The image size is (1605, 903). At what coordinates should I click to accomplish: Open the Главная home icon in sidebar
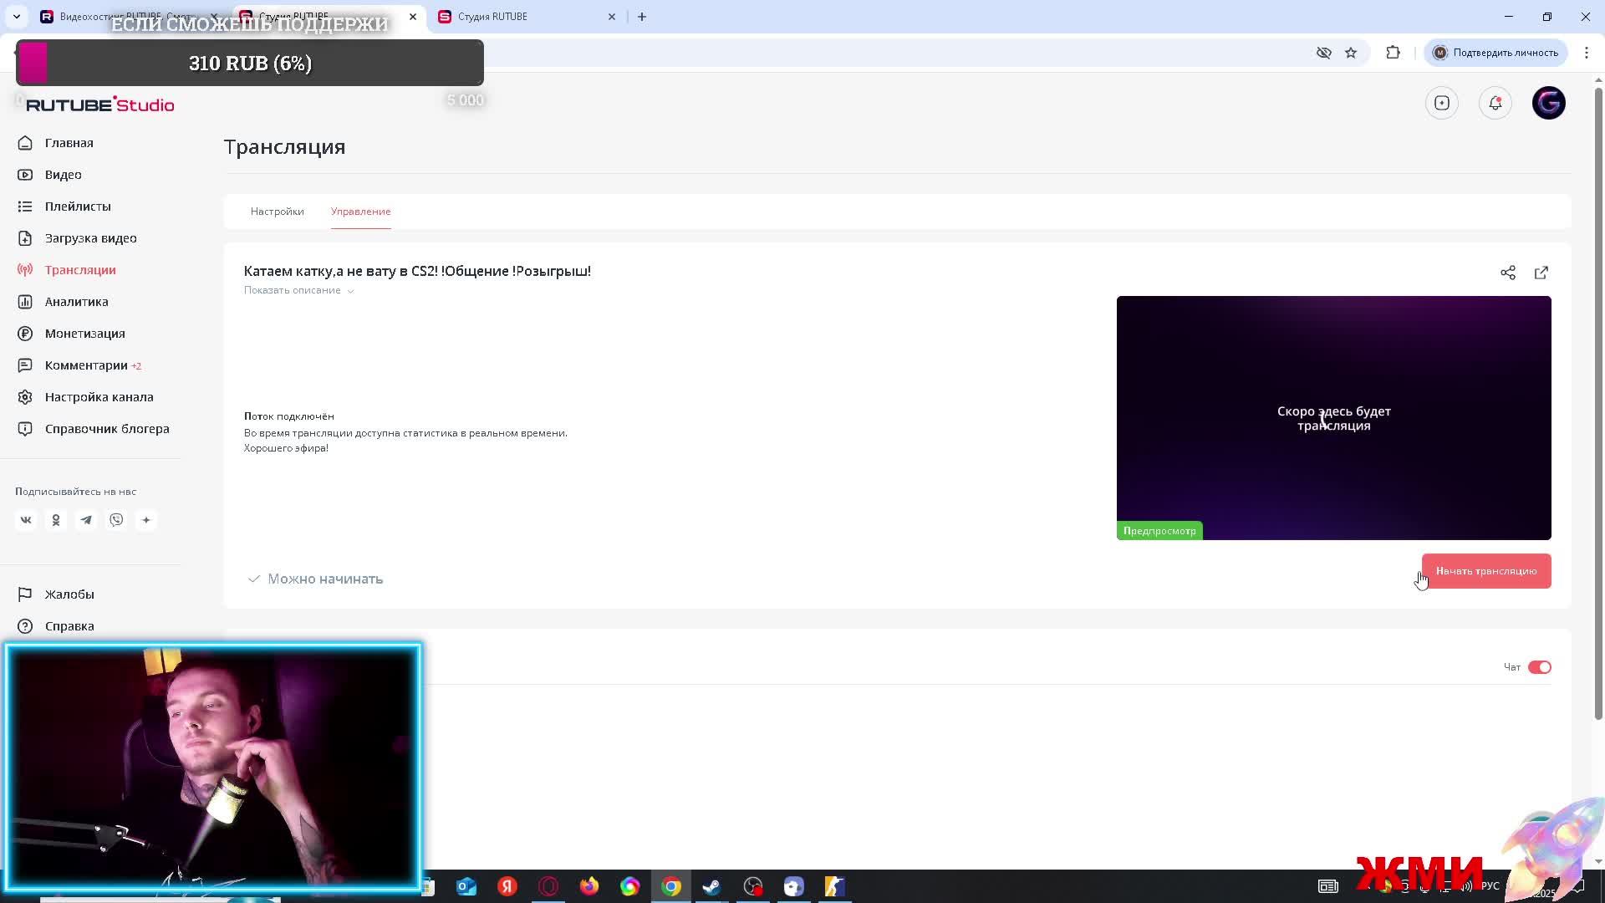pyautogui.click(x=25, y=143)
